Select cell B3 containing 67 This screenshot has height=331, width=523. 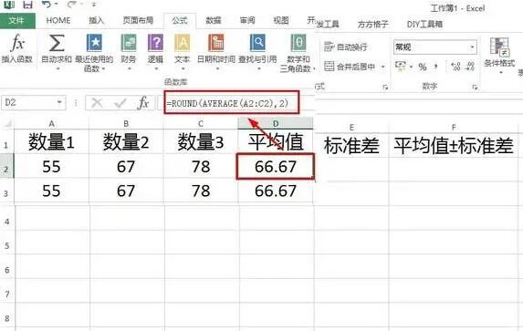[x=126, y=191]
